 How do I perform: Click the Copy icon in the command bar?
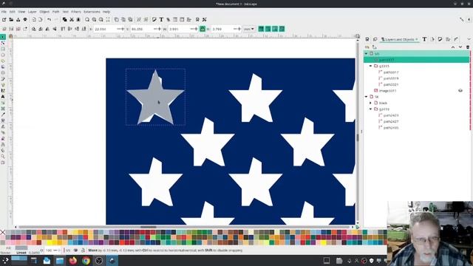(64, 20)
